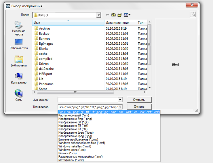This screenshot has height=163, width=213.
Task: Select the Drivers folder
Action: (x=44, y=64)
